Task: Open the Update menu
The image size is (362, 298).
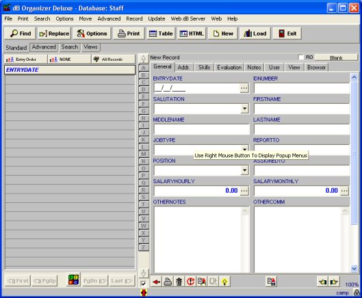Action: click(x=157, y=18)
